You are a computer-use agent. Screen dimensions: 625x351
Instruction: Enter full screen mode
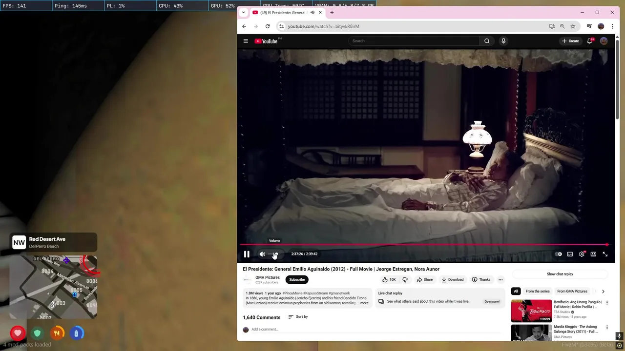click(605, 254)
